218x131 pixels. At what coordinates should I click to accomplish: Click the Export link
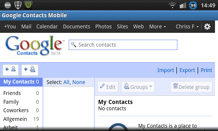[187, 70]
